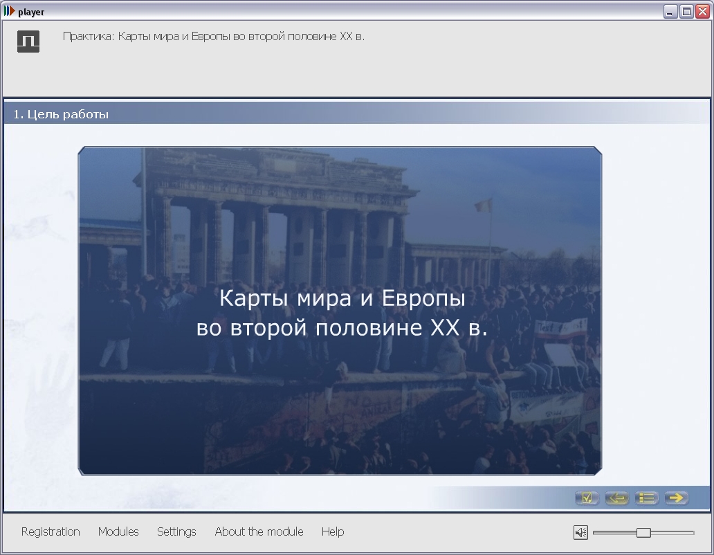Viewport: 714px width, 555px height.
Task: Click the Brandenburg Gate slide image
Action: pos(340,311)
